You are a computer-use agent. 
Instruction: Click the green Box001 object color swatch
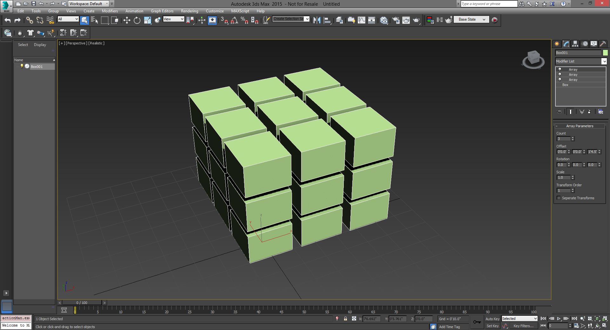(x=605, y=53)
